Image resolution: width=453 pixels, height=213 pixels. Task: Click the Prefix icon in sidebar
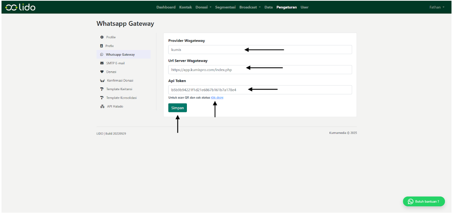(x=102, y=46)
